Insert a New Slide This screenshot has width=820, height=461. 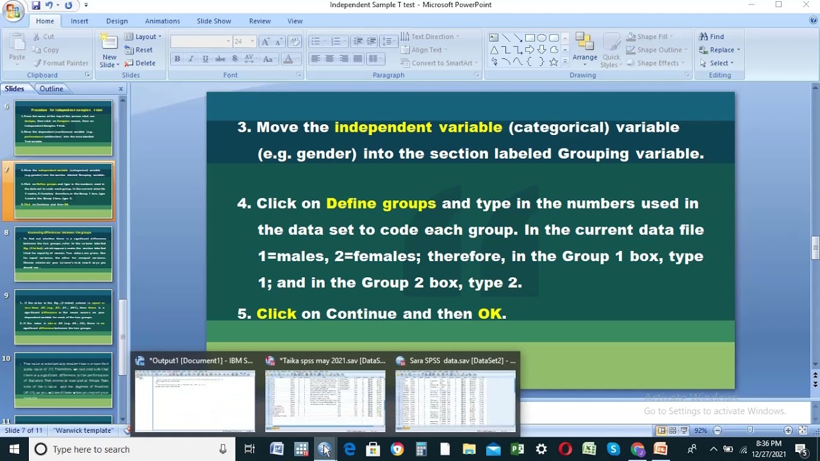coord(109,51)
